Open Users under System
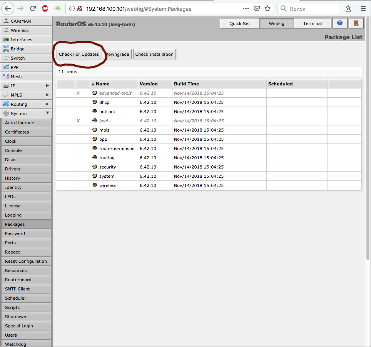The image size is (371, 347). tap(26, 335)
